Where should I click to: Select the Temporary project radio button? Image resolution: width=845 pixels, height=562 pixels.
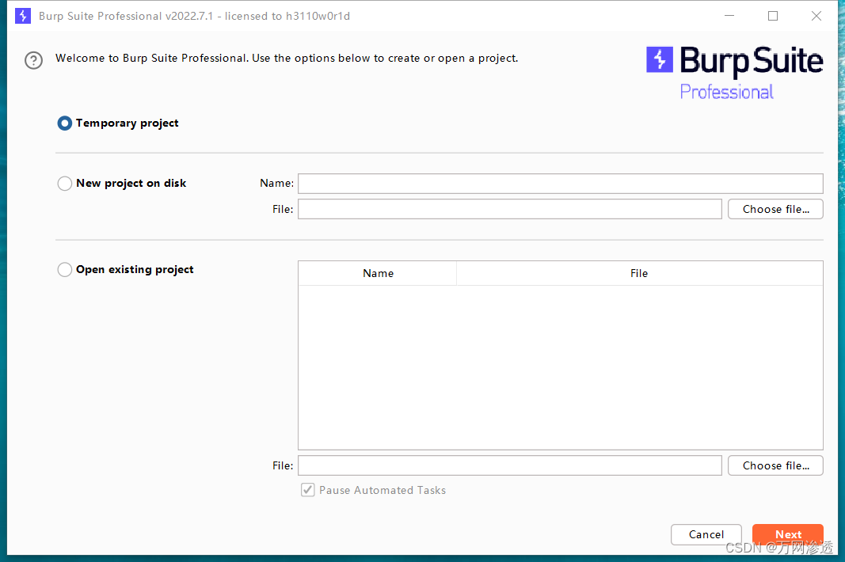point(64,123)
